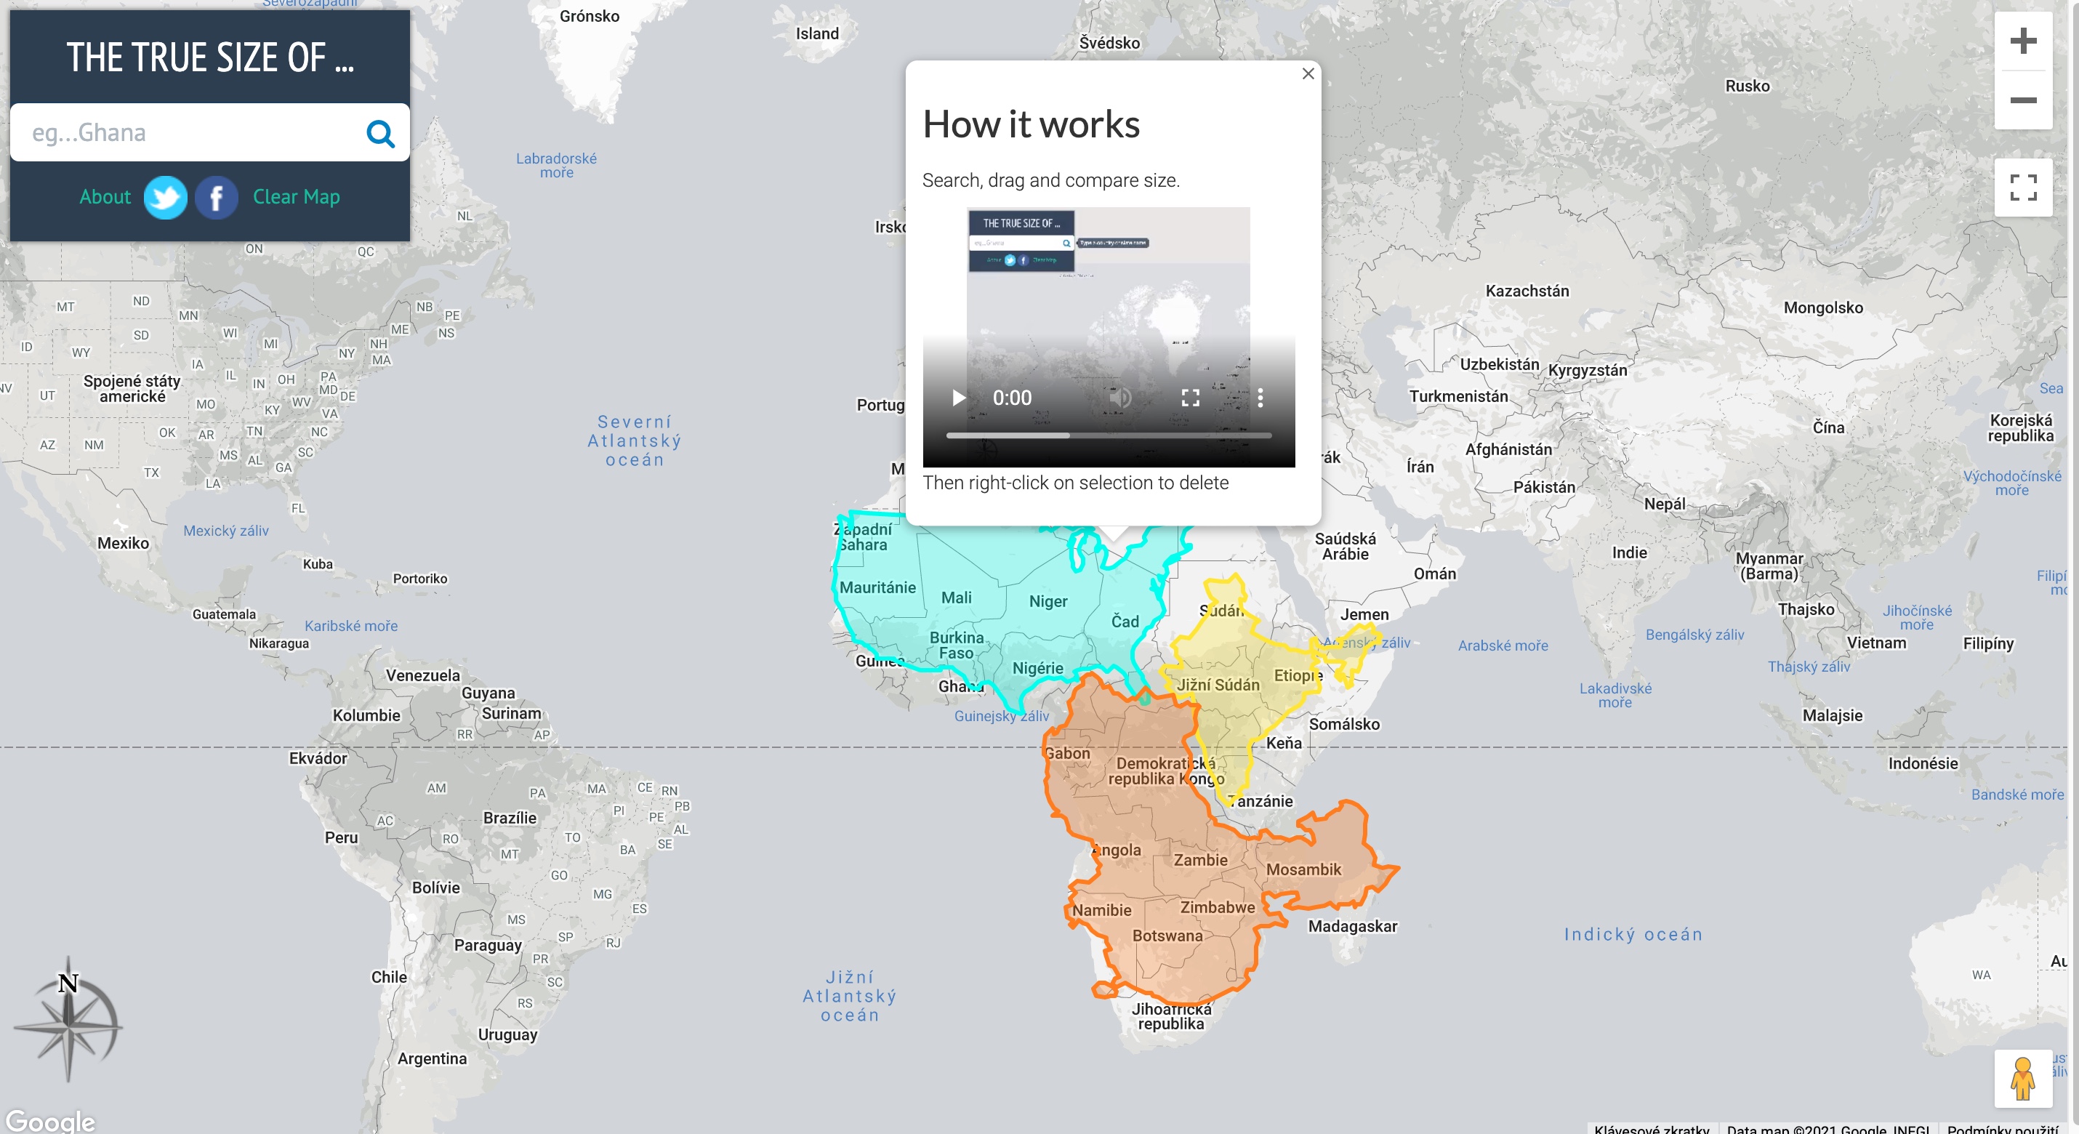
Task: Open the About link
Action: tap(105, 197)
